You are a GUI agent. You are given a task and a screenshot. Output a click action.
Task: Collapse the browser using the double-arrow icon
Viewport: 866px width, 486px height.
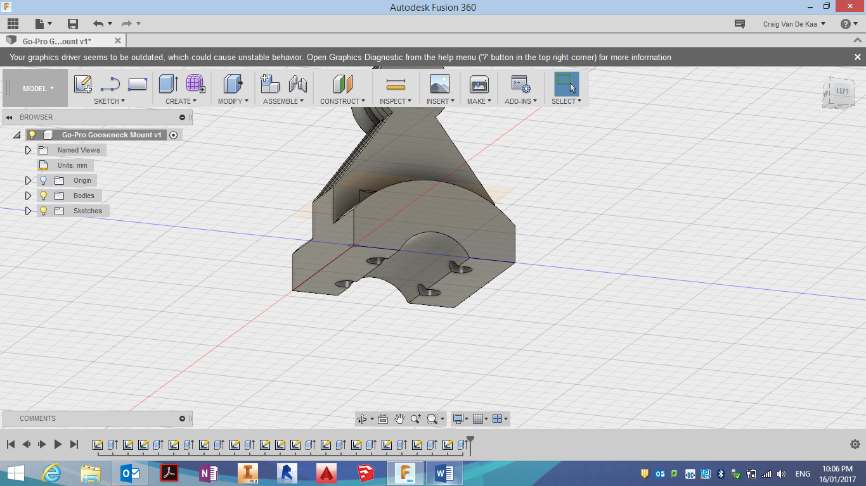click(x=10, y=117)
